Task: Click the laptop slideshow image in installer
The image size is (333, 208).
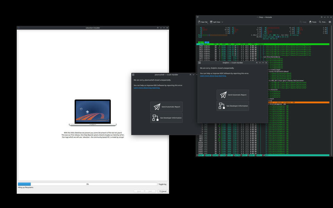Action: pyautogui.click(x=93, y=113)
